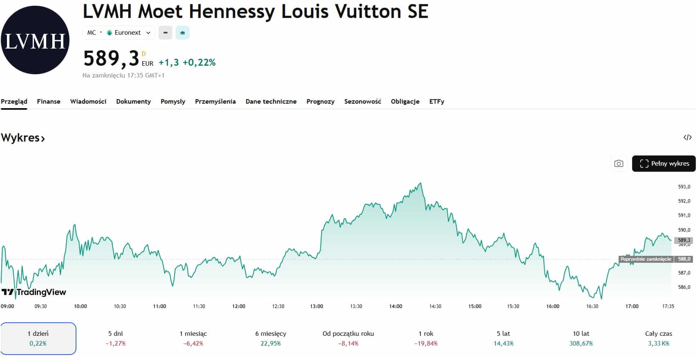Viewport: 697px width, 357px height.
Task: Click the TradingView logo on chart
Action: point(34,292)
